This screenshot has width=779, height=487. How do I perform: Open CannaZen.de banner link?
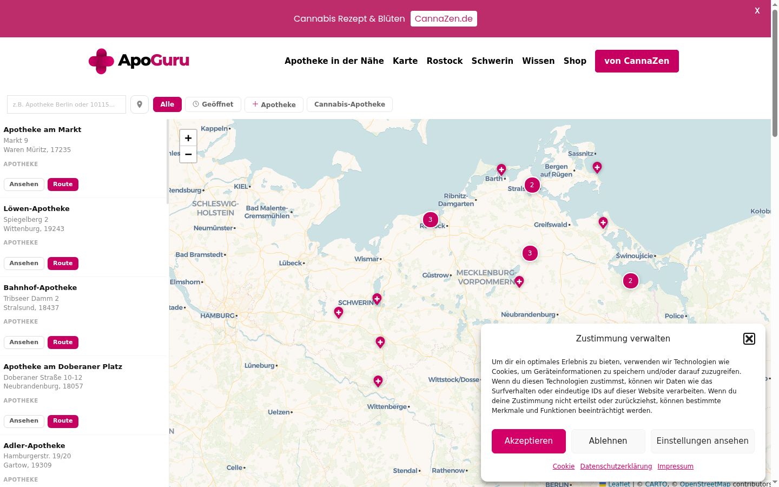pyautogui.click(x=444, y=18)
